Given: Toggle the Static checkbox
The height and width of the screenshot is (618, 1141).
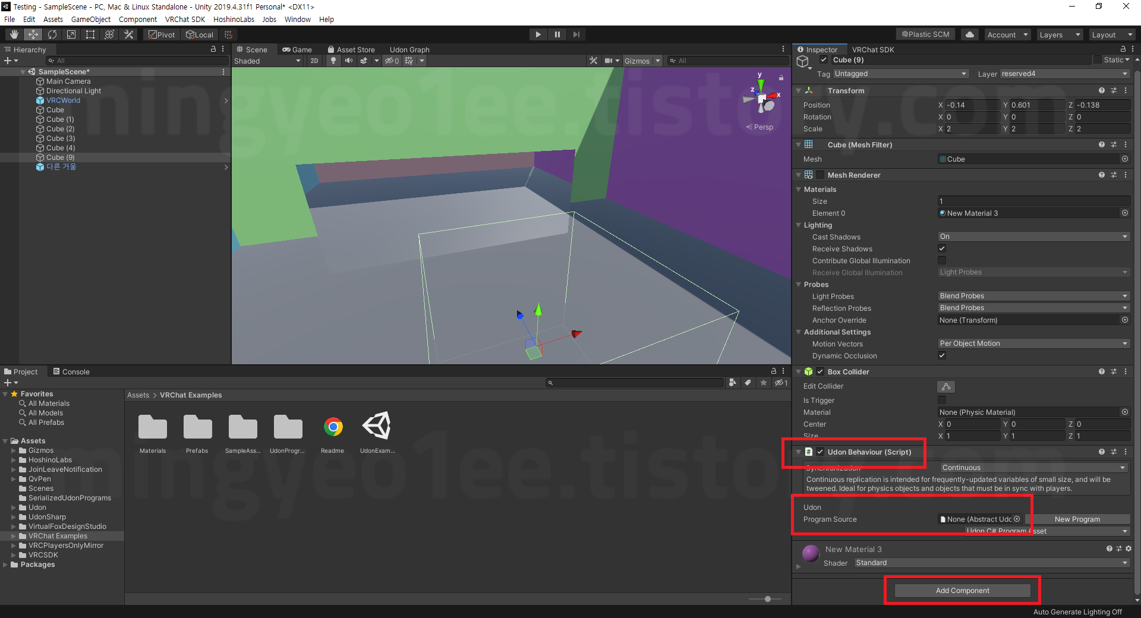Looking at the screenshot, I should click(x=1098, y=60).
